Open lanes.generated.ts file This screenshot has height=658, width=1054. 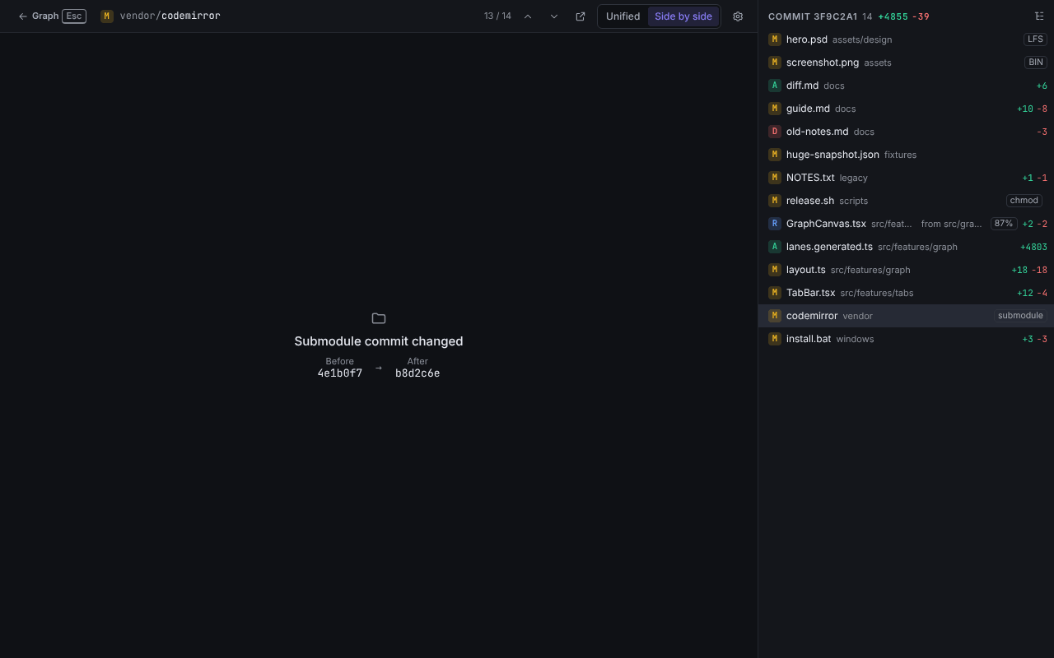pos(906,247)
